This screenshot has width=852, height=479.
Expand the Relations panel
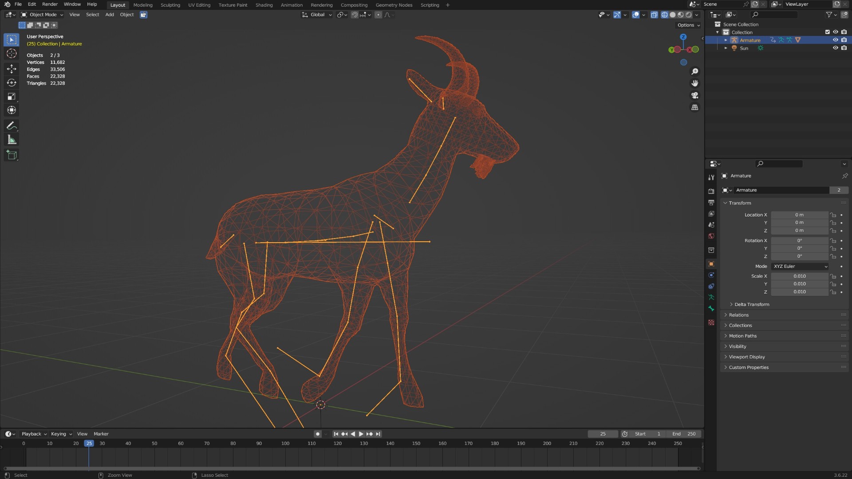click(x=738, y=315)
